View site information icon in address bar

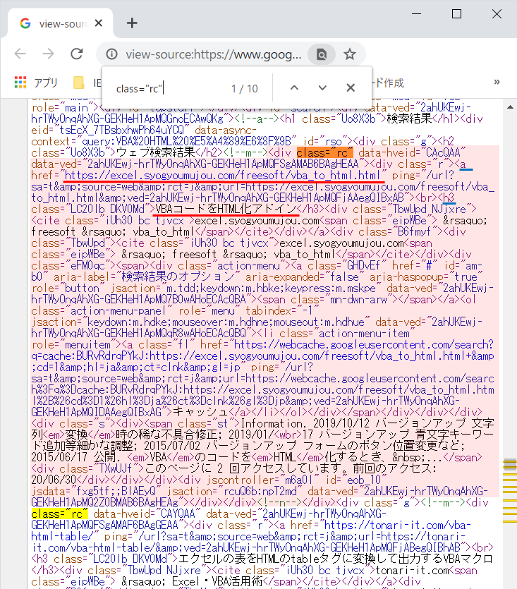[x=111, y=54]
